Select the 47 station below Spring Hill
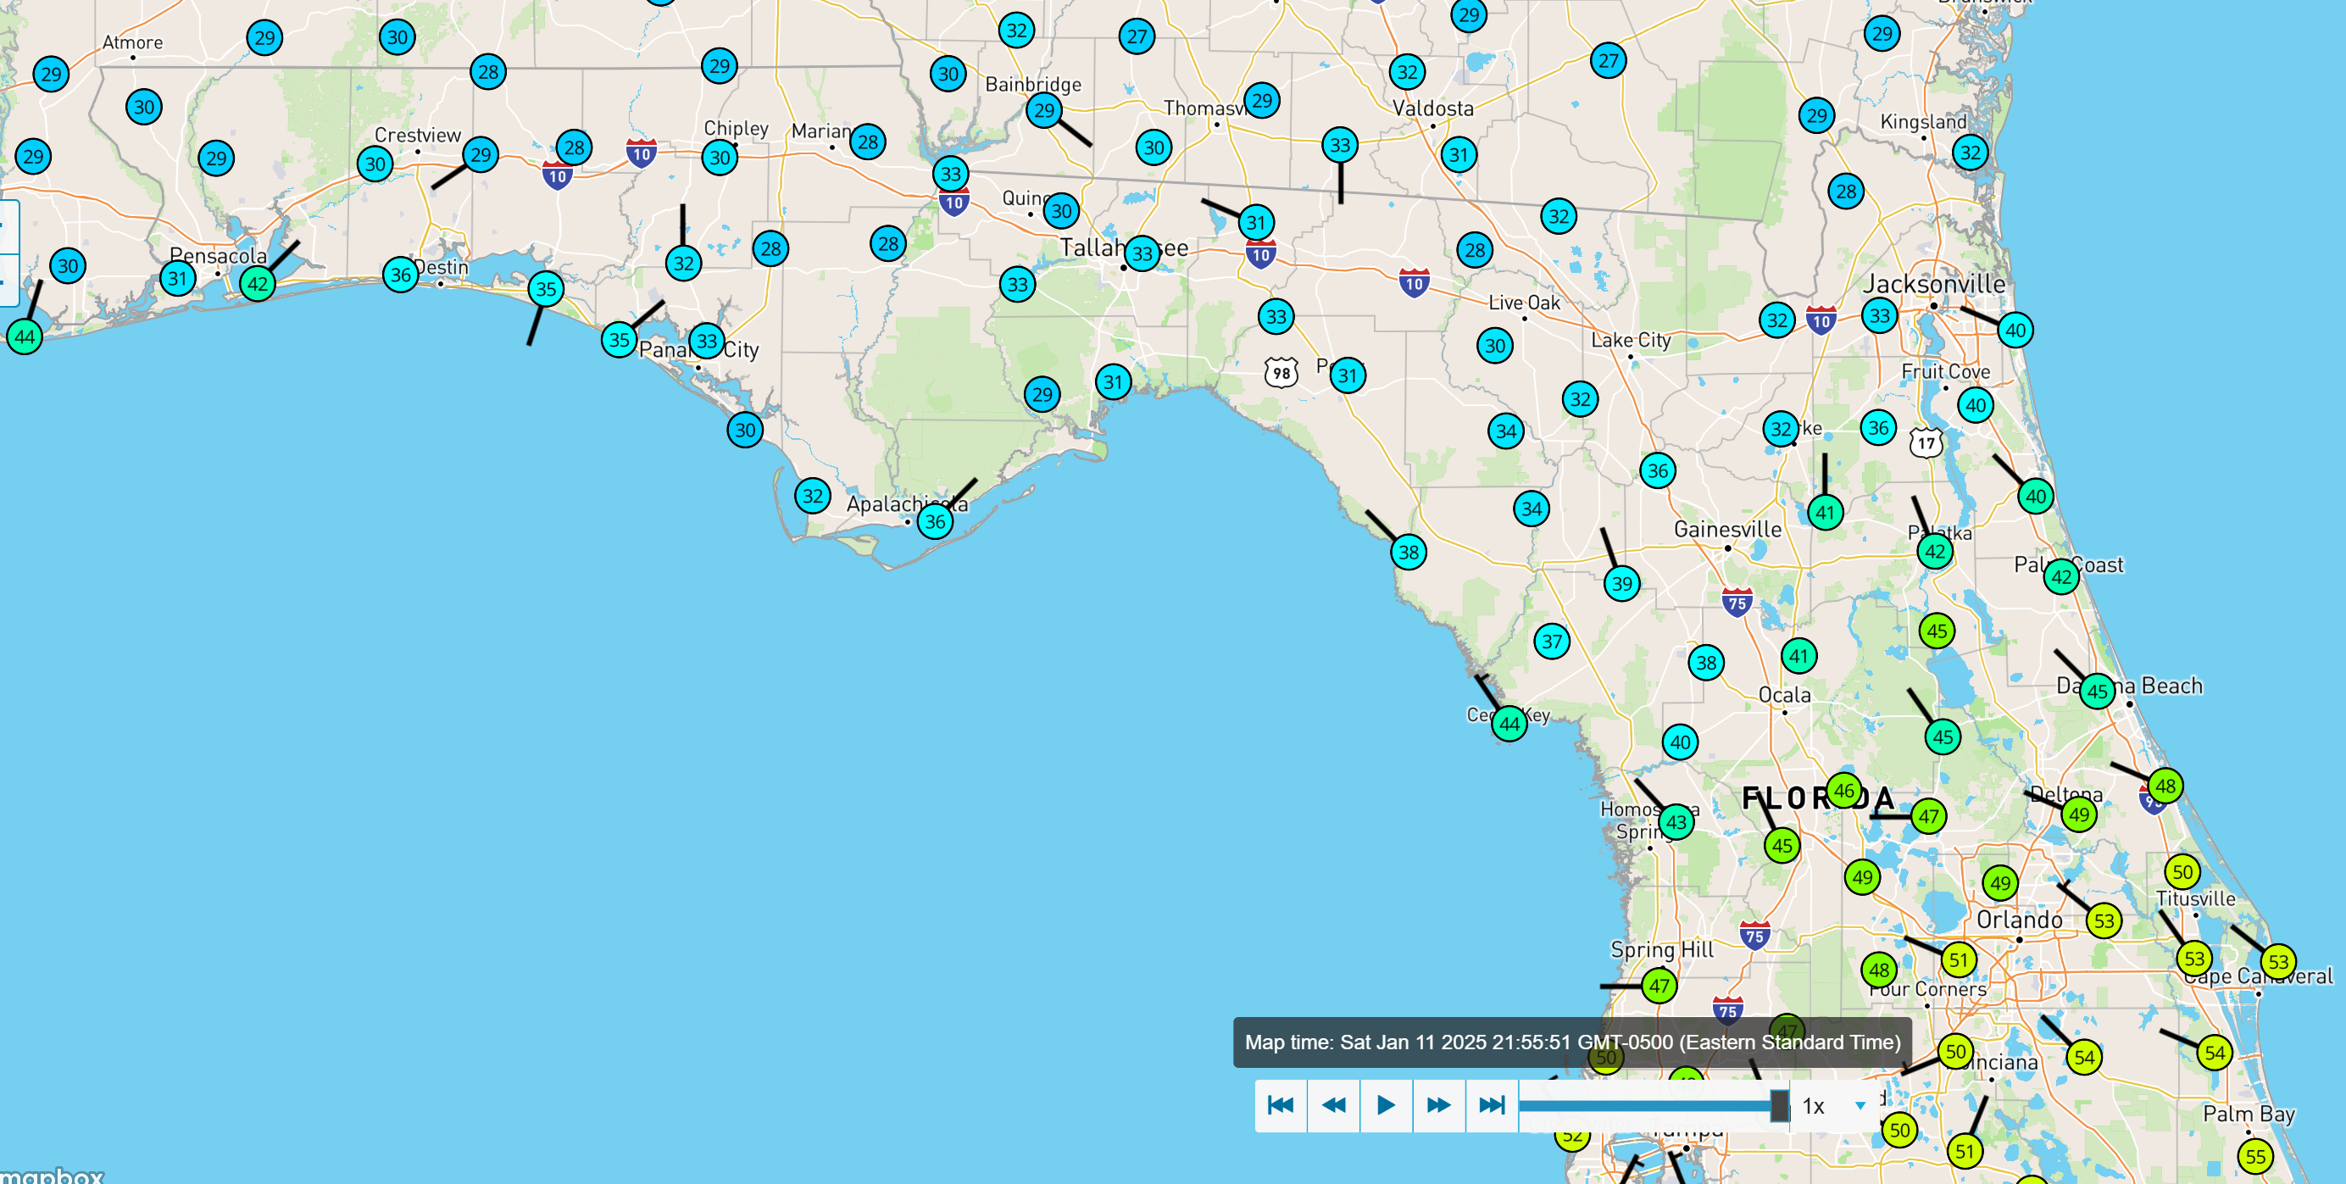 point(1659,986)
